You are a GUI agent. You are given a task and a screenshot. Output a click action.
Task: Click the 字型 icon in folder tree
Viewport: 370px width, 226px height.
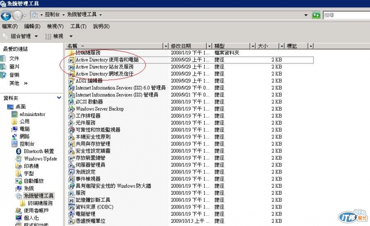(x=19, y=173)
